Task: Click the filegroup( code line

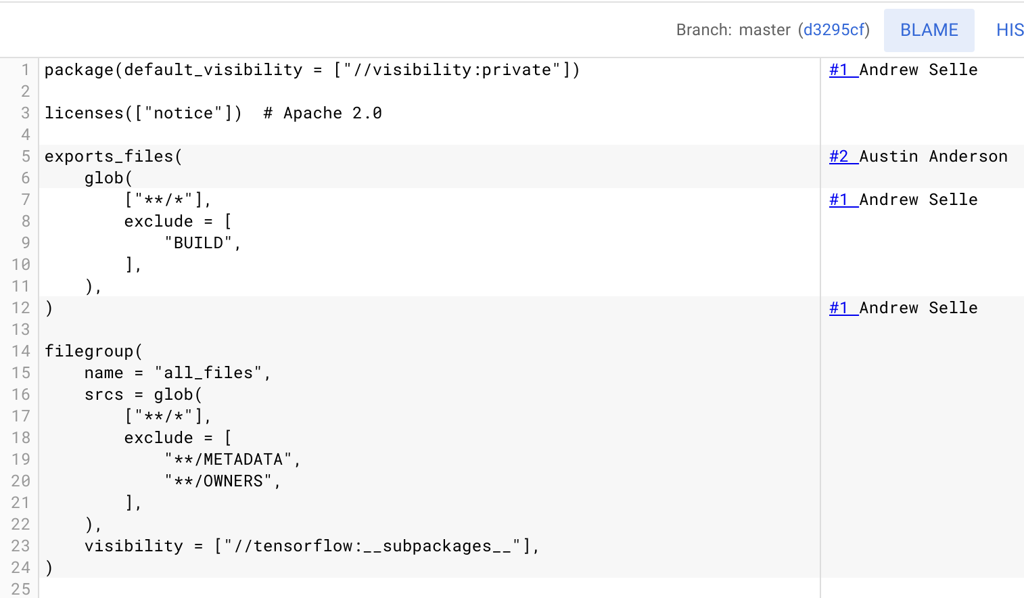Action: [x=93, y=351]
